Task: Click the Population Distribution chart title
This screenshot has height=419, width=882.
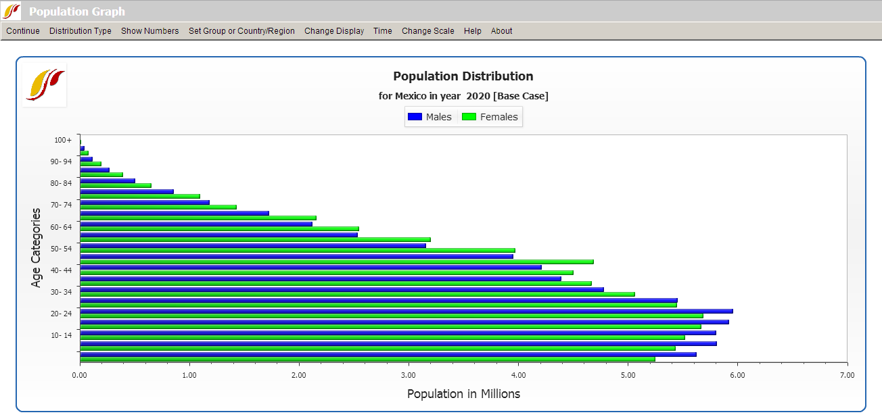Action: point(463,76)
